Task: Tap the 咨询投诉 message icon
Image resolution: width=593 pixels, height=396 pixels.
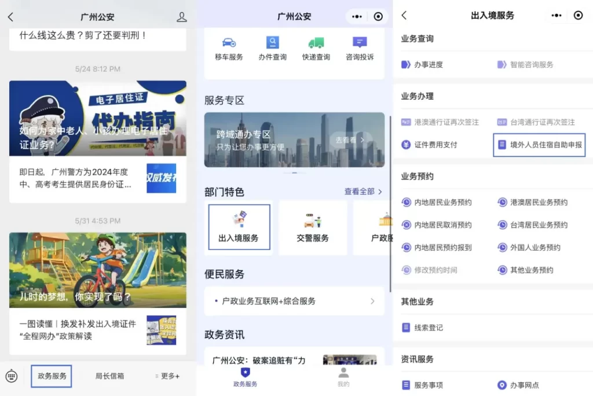Action: [x=360, y=43]
